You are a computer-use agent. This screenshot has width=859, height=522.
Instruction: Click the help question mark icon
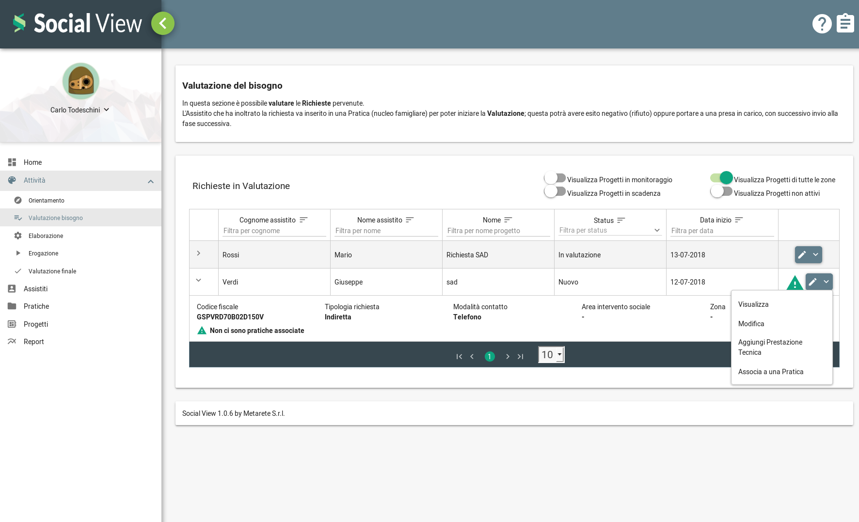(822, 24)
